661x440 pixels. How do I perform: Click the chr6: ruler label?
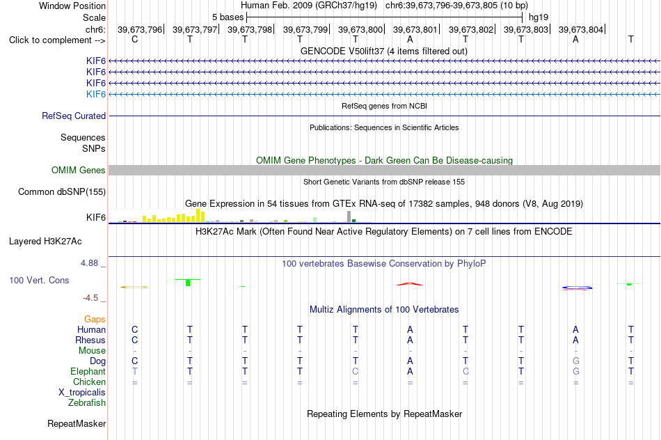point(95,29)
